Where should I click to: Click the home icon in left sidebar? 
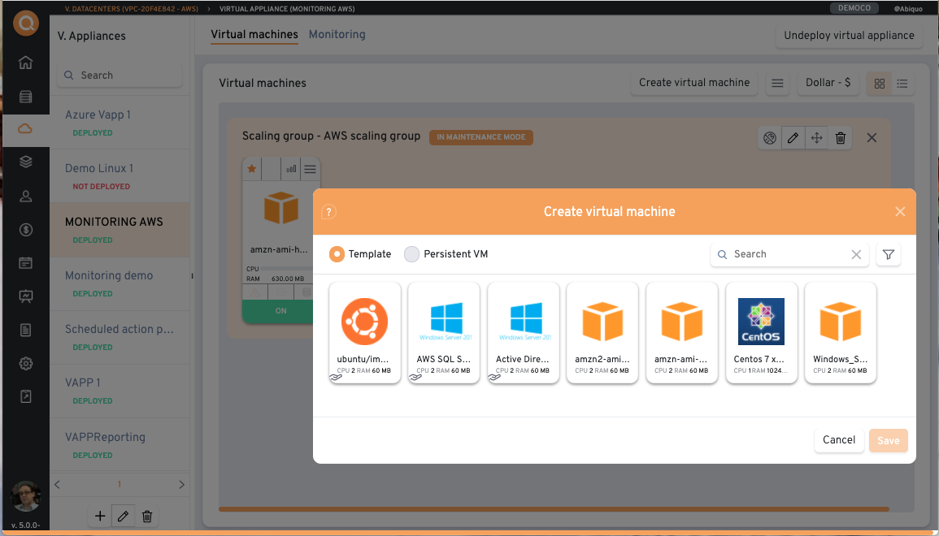(x=26, y=63)
